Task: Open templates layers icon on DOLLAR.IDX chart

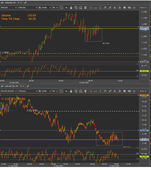Action: pos(124,91)
